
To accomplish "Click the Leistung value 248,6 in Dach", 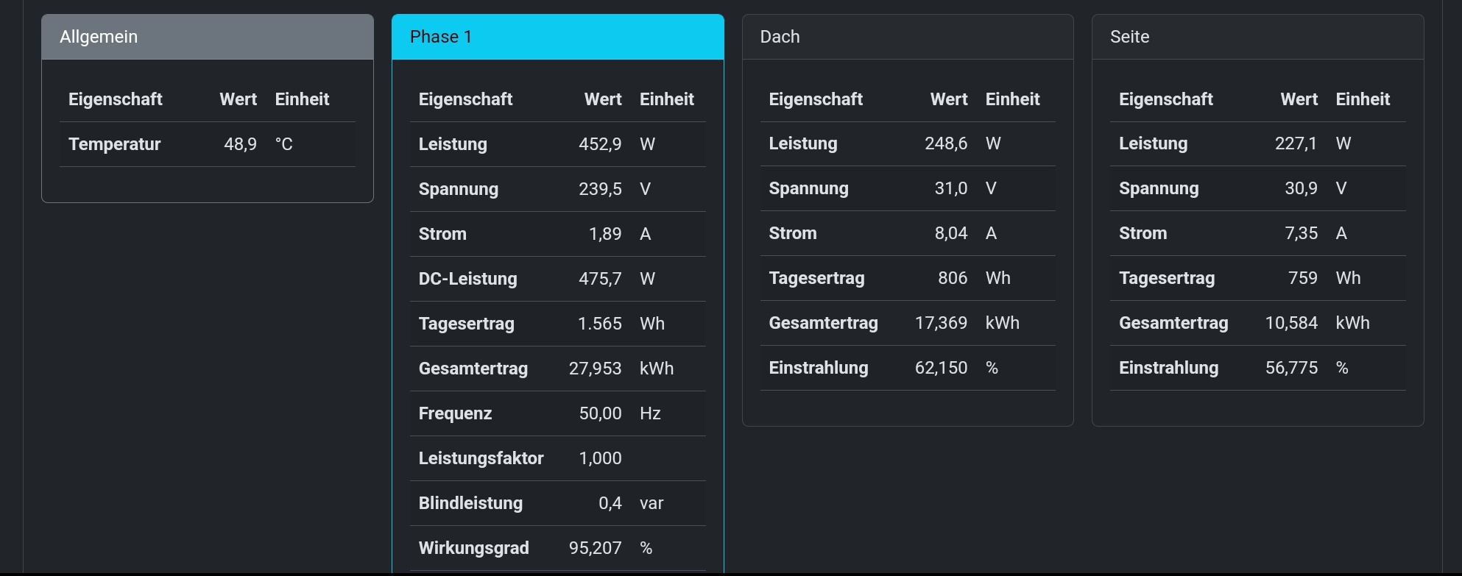I will pyautogui.click(x=946, y=143).
